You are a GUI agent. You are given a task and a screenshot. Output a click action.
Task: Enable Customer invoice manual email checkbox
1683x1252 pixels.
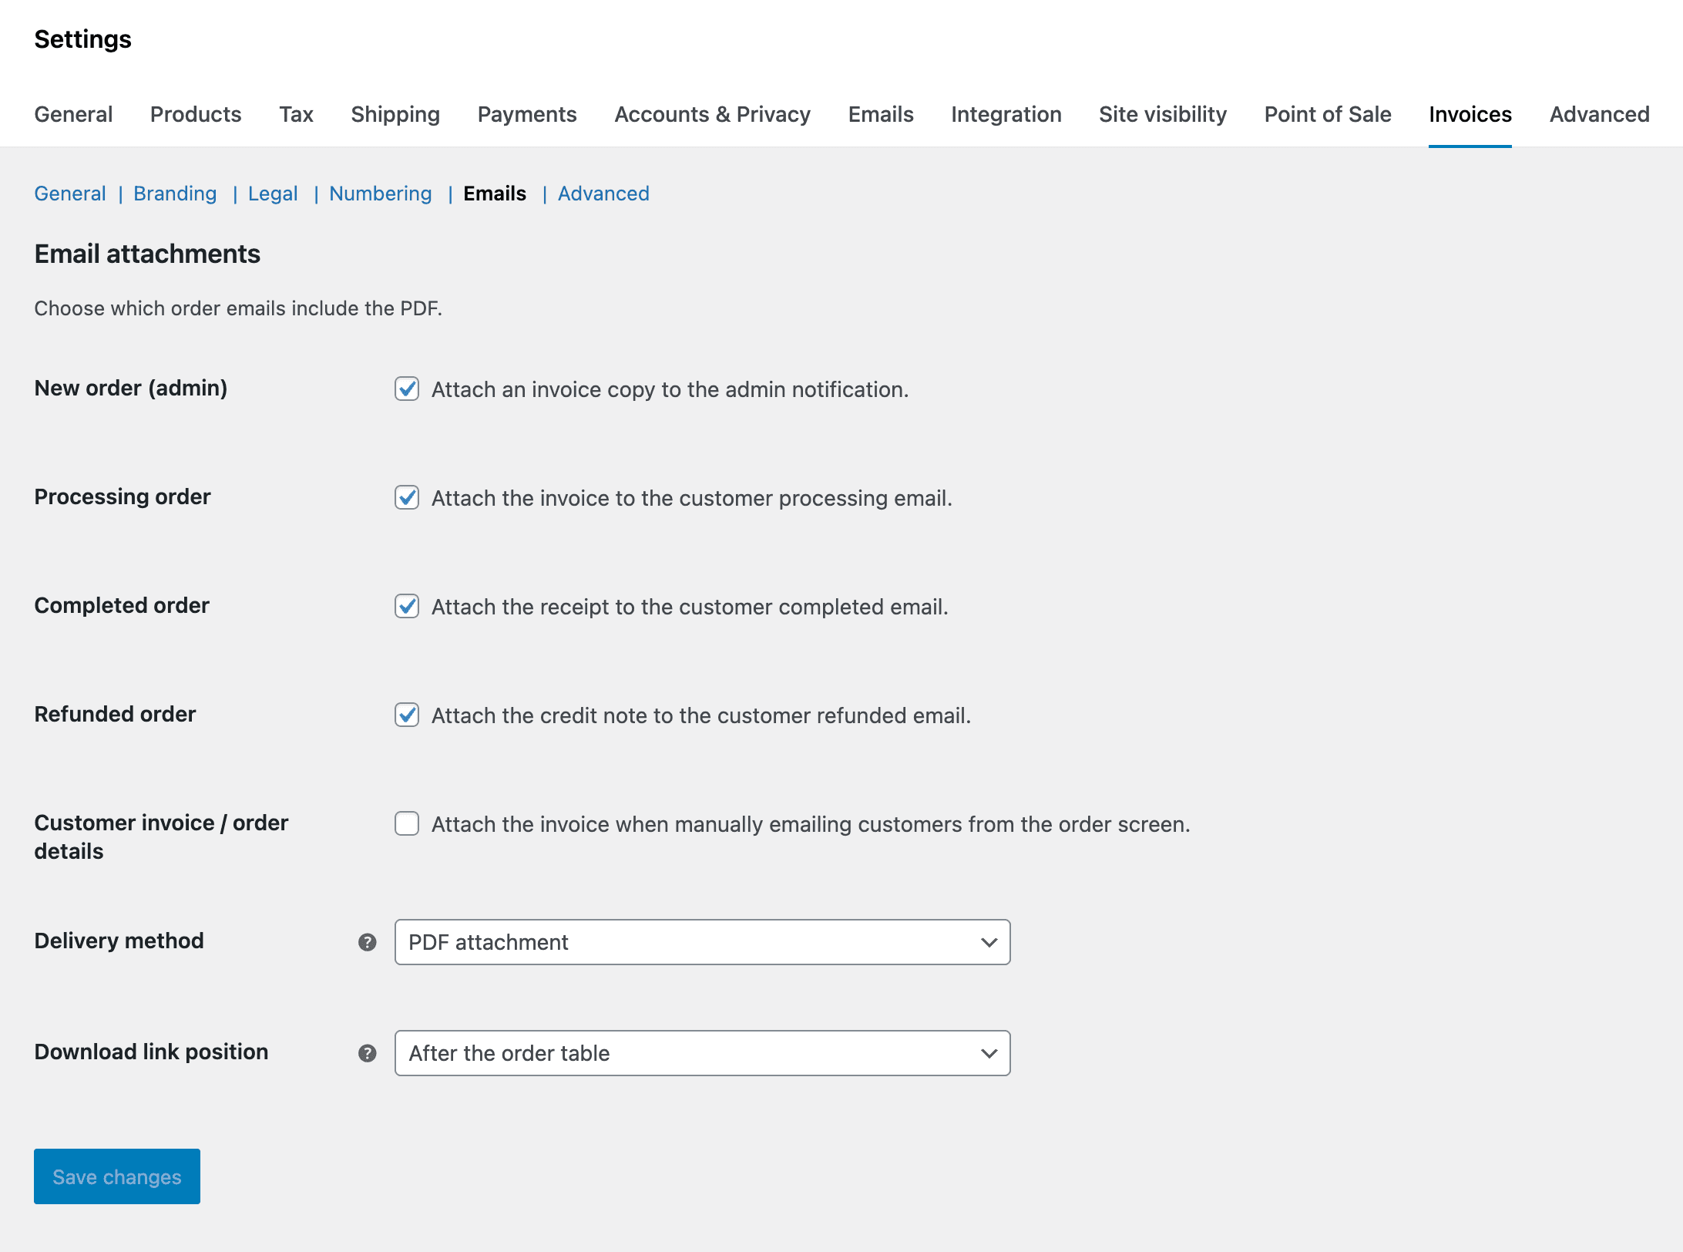(x=407, y=823)
